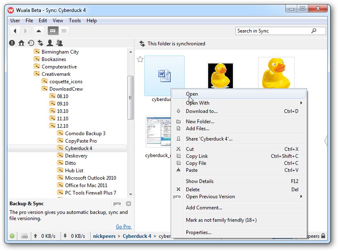Image resolution: width=338 pixels, height=251 pixels.
Task: Switch to list view
Action: (x=64, y=31)
